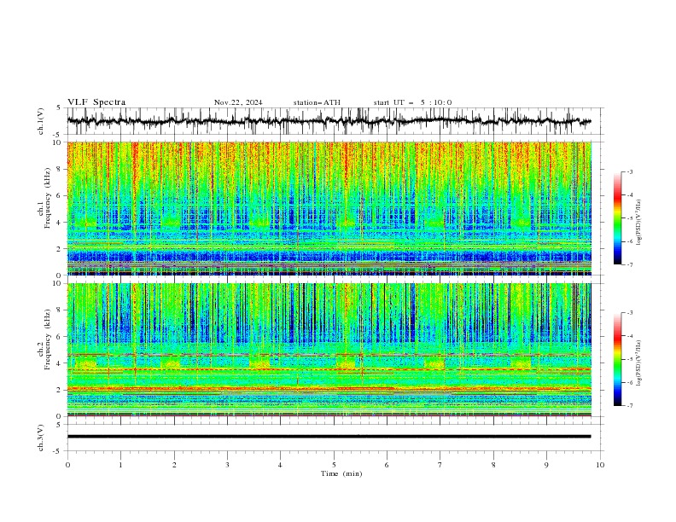Image resolution: width=676 pixels, height=522 pixels.
Task: Select the "start UT = 5 :10: 0" text
Action: coord(412,102)
